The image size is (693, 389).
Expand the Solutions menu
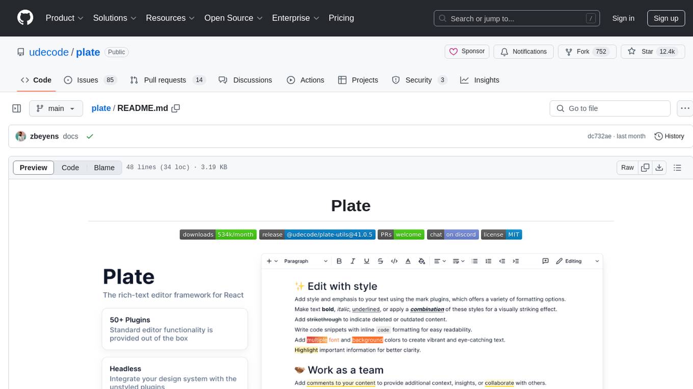[x=115, y=18]
